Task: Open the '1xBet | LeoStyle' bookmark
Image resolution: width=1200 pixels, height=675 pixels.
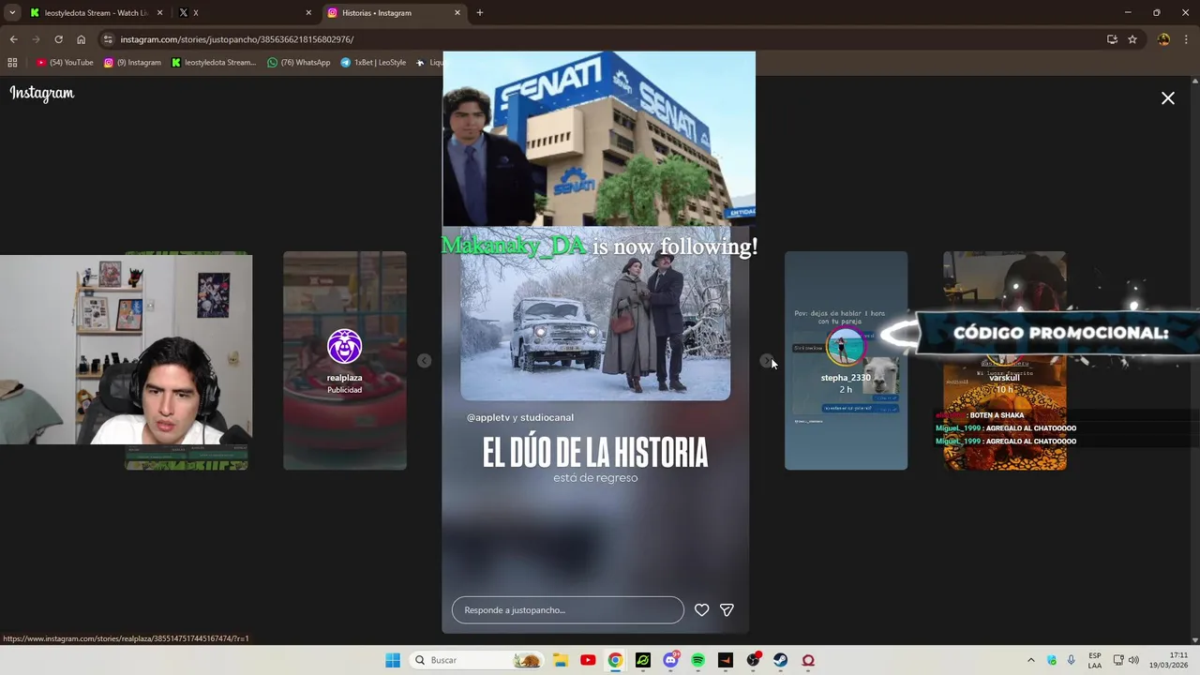Action: (373, 63)
